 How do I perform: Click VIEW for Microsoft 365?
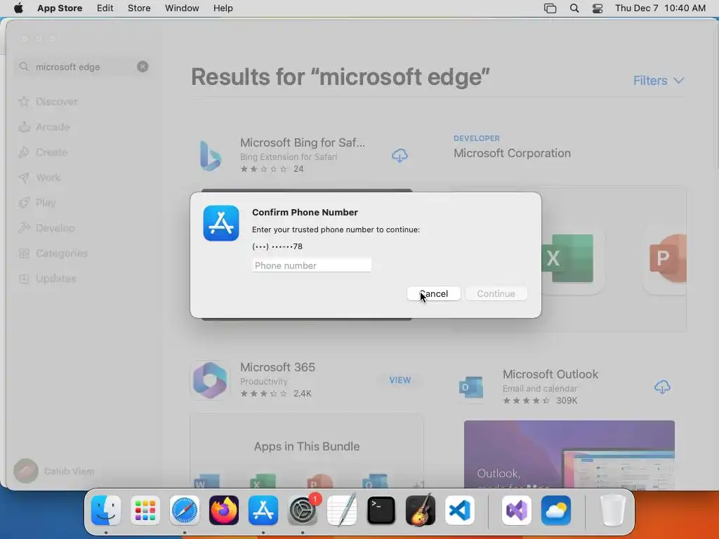[400, 380]
